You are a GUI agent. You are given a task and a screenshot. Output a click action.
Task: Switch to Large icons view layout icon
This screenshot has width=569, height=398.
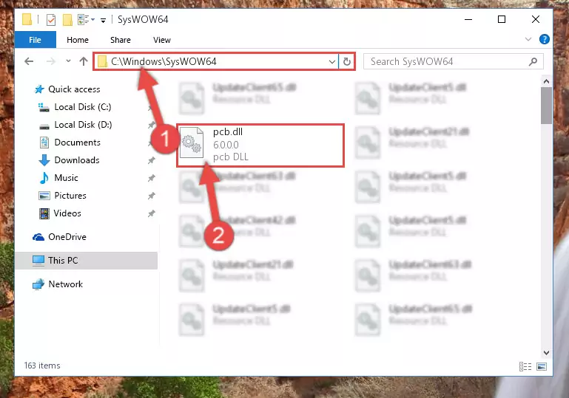542,366
